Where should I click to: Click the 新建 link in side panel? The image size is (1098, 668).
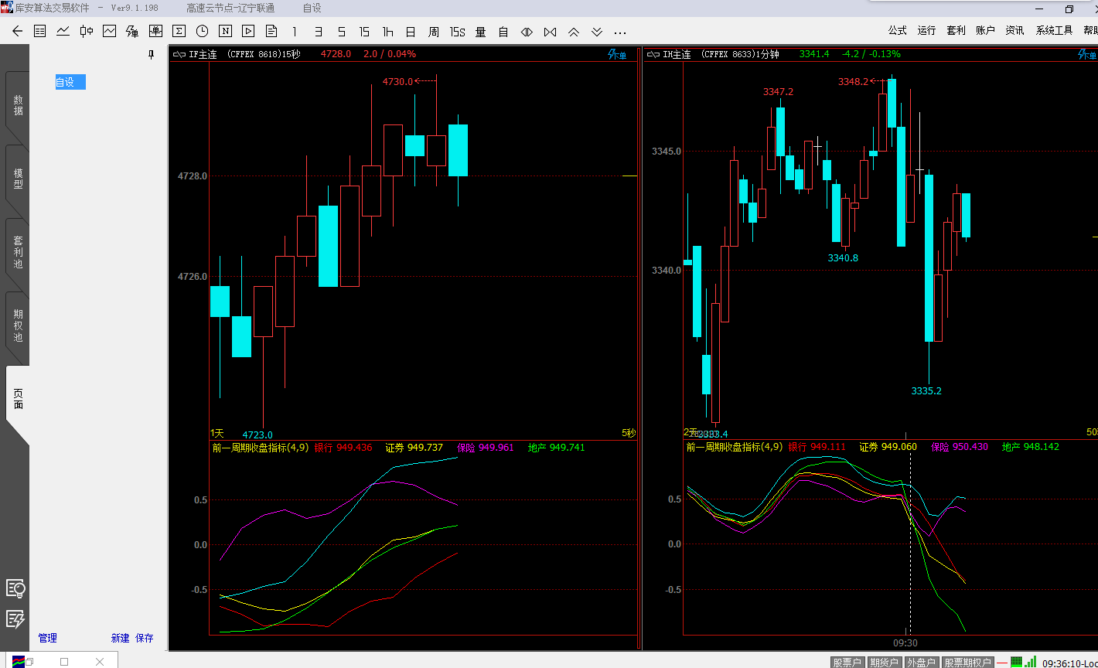120,638
